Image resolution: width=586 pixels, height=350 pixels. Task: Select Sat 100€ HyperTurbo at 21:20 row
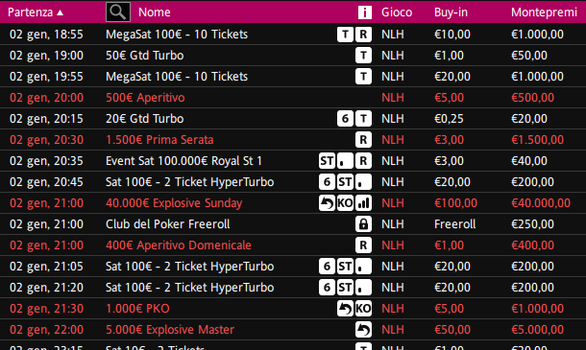pos(293,288)
